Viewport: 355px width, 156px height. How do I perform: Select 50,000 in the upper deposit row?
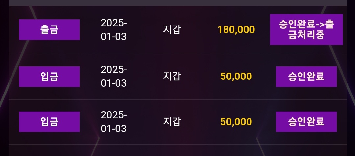point(236,77)
